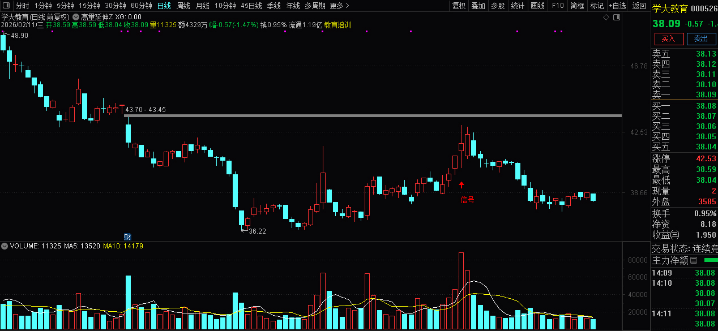This screenshot has width=718, height=331.
Task: Click the 收益(三) earnings value 1.950
Action: pyautogui.click(x=706, y=235)
